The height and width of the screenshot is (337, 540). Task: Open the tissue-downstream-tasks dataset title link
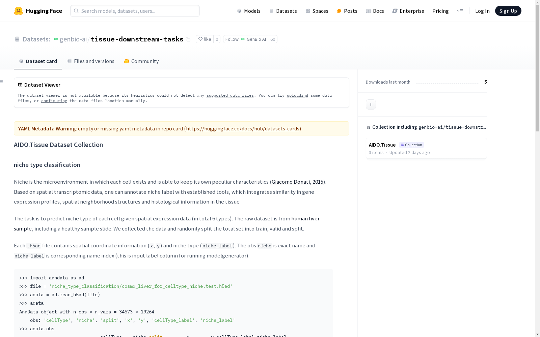tap(137, 39)
